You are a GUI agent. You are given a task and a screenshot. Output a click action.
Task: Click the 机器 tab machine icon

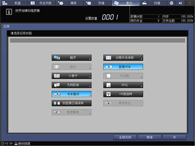click(5, 3)
